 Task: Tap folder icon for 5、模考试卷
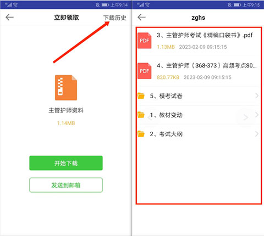click(x=141, y=95)
